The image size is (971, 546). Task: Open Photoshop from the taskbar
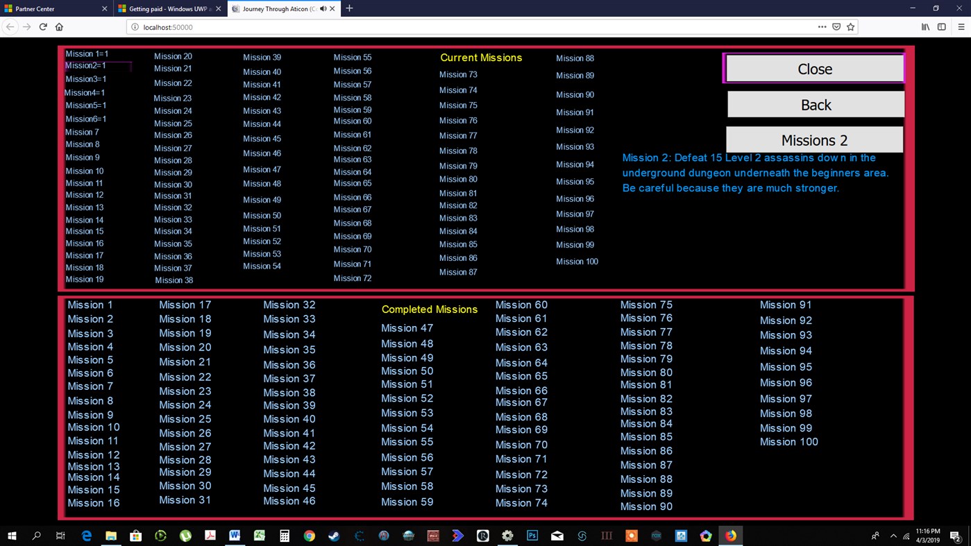tap(532, 536)
